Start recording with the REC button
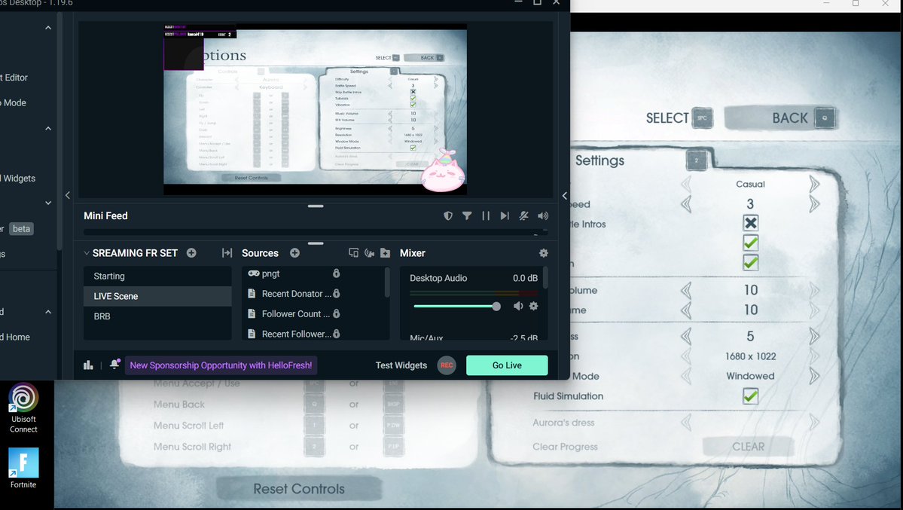The height and width of the screenshot is (510, 903). point(447,365)
